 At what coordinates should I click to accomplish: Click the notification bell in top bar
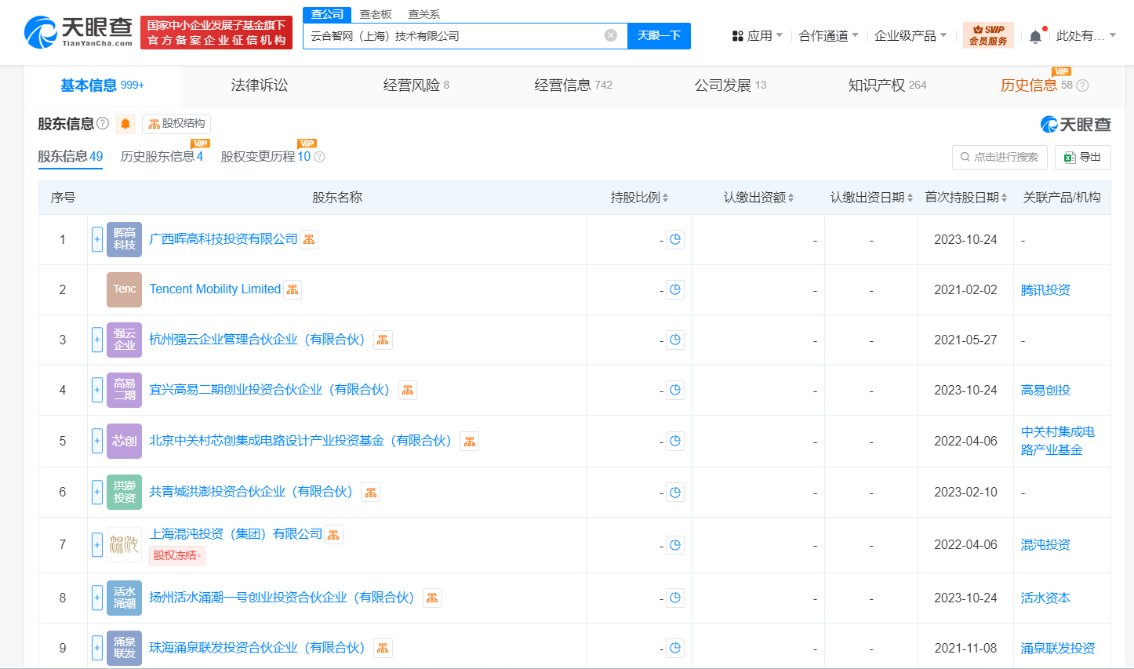[1035, 36]
